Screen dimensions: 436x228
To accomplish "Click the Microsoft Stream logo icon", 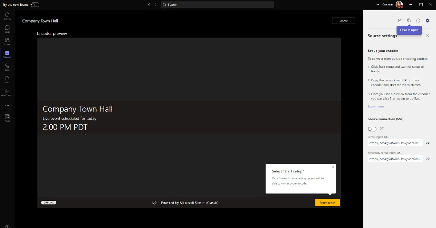I will click(155, 203).
